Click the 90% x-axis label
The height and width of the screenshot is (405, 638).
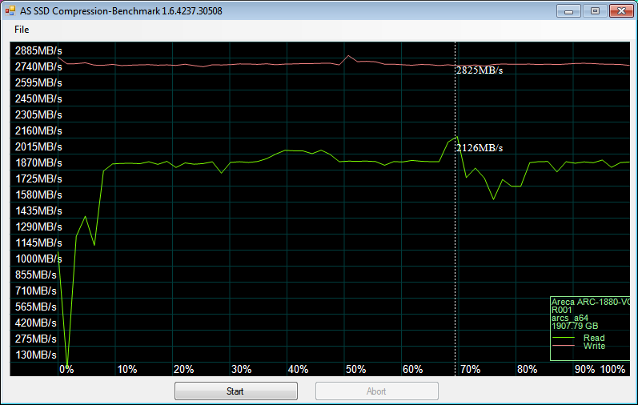tap(584, 370)
